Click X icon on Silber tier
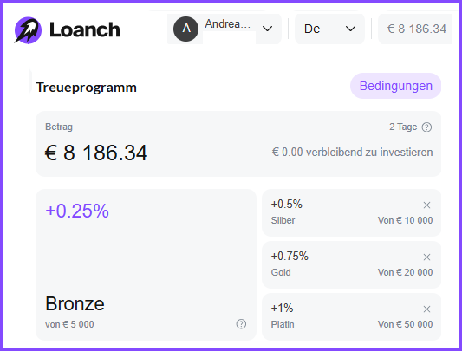462x351 pixels. click(426, 205)
